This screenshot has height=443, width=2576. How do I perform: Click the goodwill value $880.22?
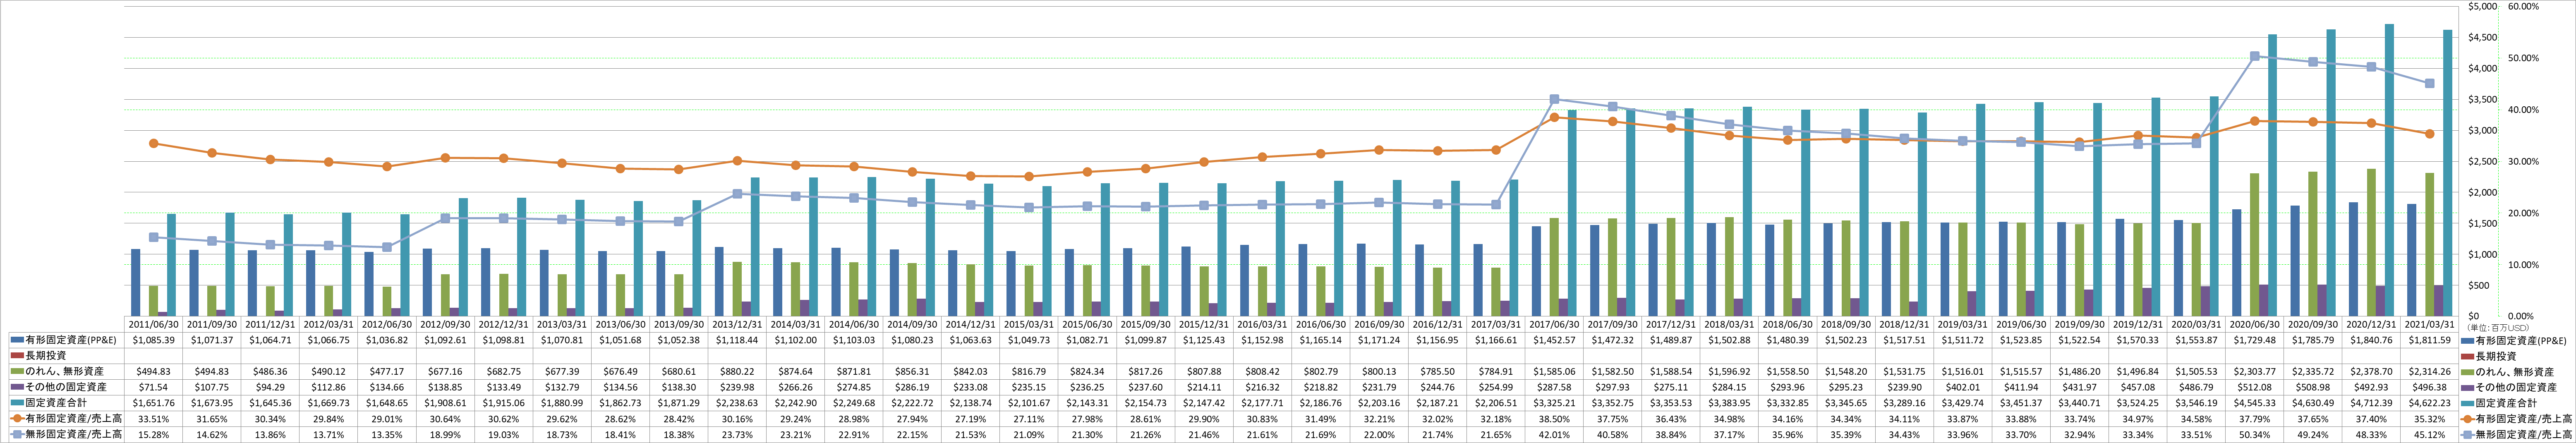[x=738, y=371]
